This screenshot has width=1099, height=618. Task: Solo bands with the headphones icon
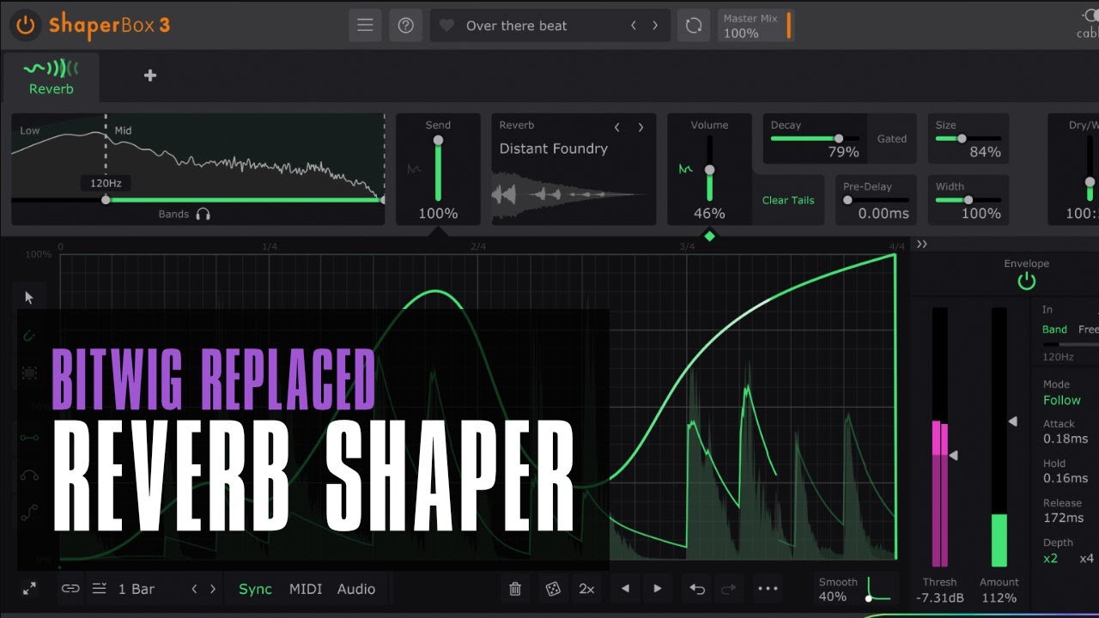[203, 214]
